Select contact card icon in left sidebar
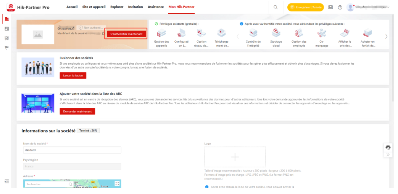Image resolution: width=398 pixels, height=194 pixels. click(x=7, y=29)
